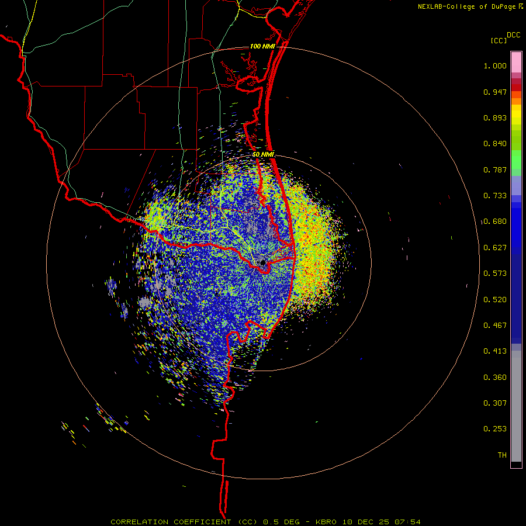The image size is (526, 526).
Task: Click the 0.573 color scale value
Action: point(495,274)
